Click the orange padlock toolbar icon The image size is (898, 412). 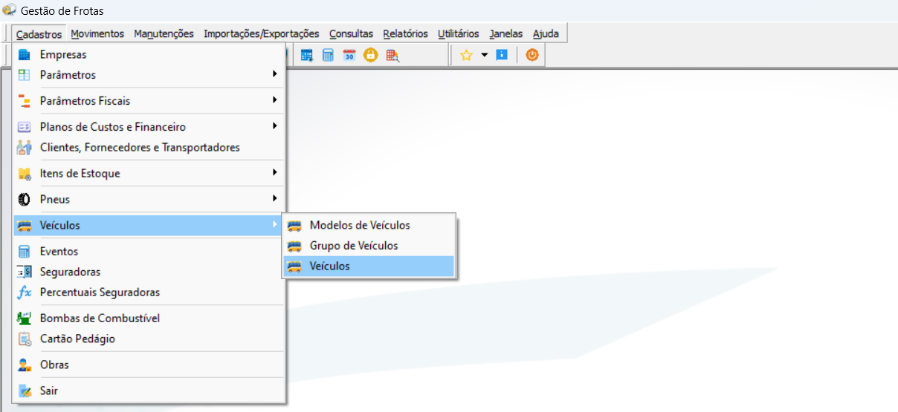[370, 55]
